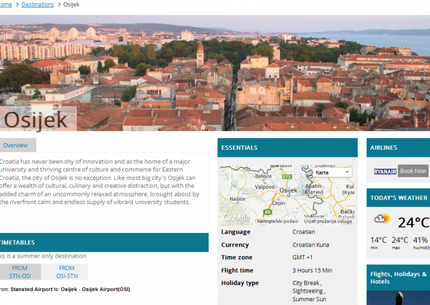
Task: Click the A5 highway marker on map
Action: (x=267, y=212)
